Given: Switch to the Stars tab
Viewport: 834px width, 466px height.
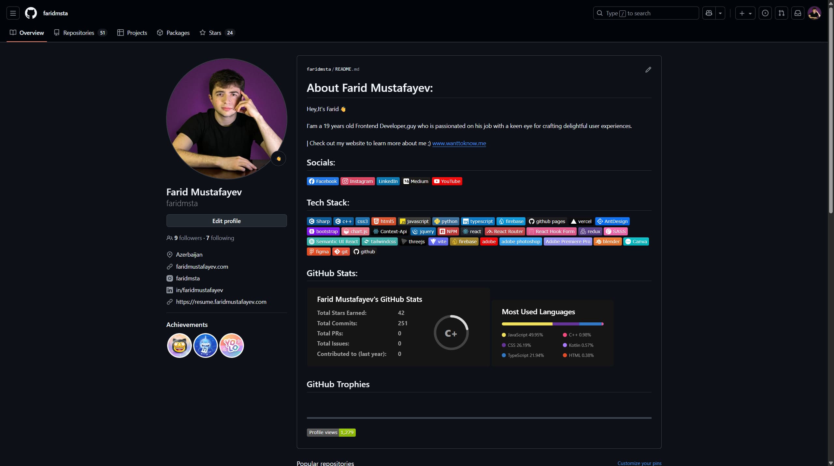Looking at the screenshot, I should tap(215, 33).
